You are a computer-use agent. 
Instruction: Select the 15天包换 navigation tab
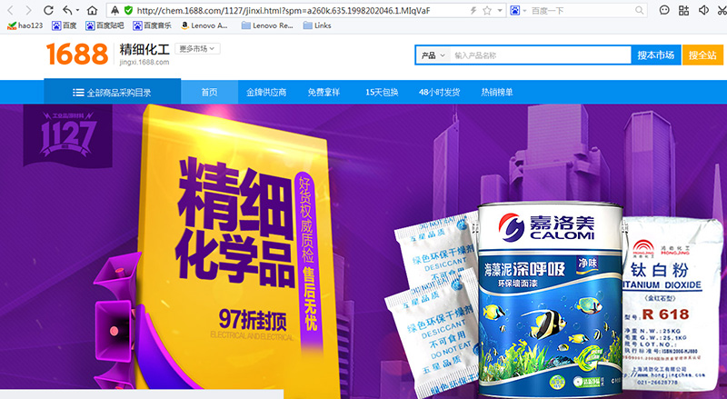pos(382,92)
